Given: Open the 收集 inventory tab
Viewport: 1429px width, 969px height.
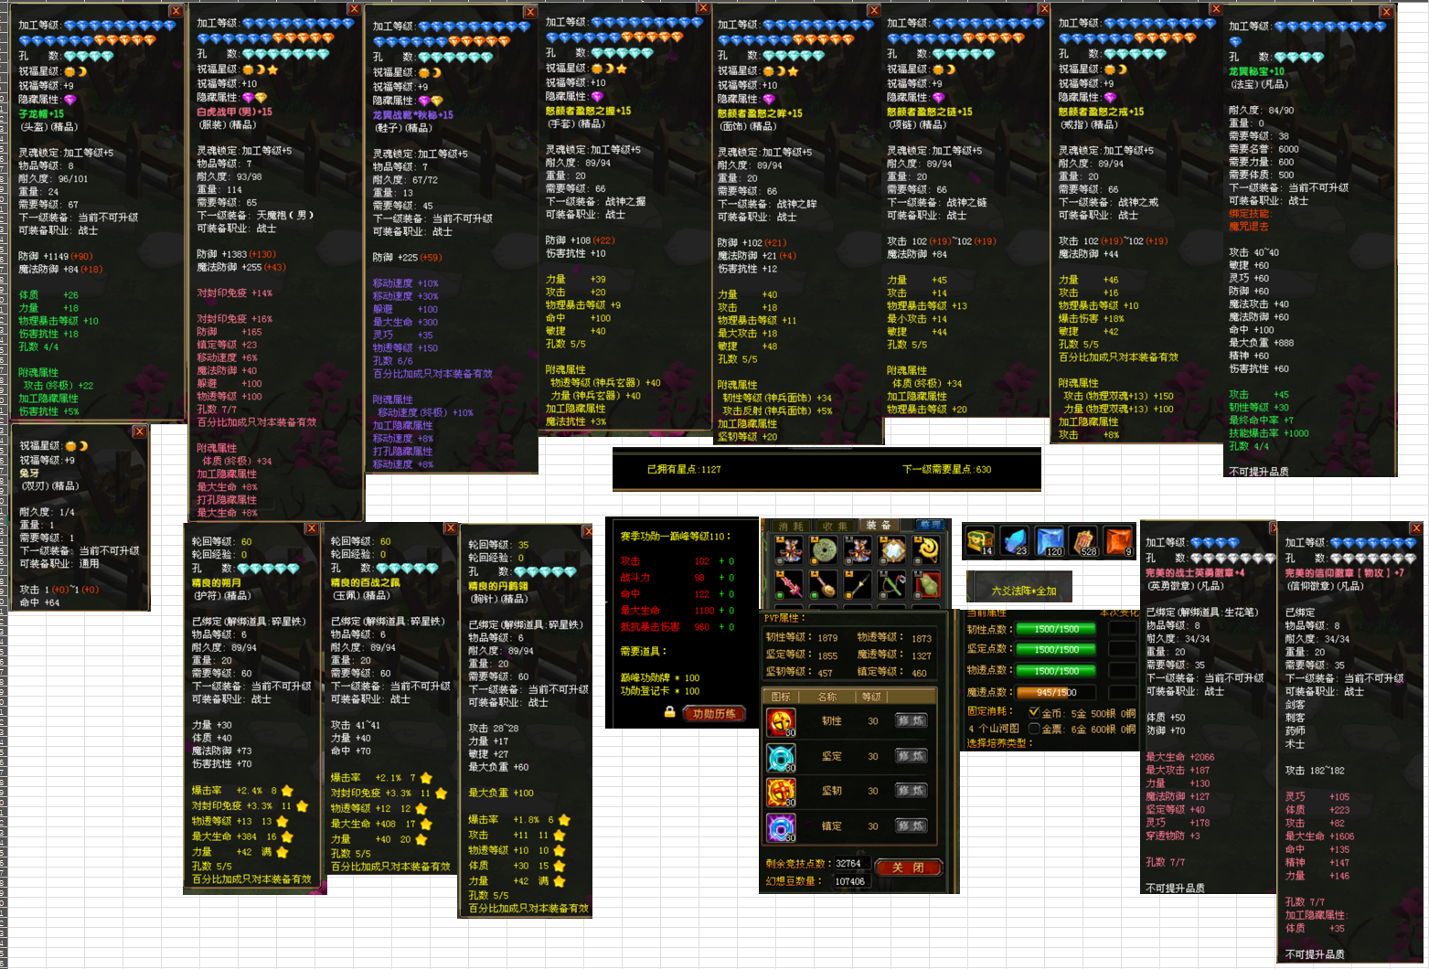Looking at the screenshot, I should [834, 526].
